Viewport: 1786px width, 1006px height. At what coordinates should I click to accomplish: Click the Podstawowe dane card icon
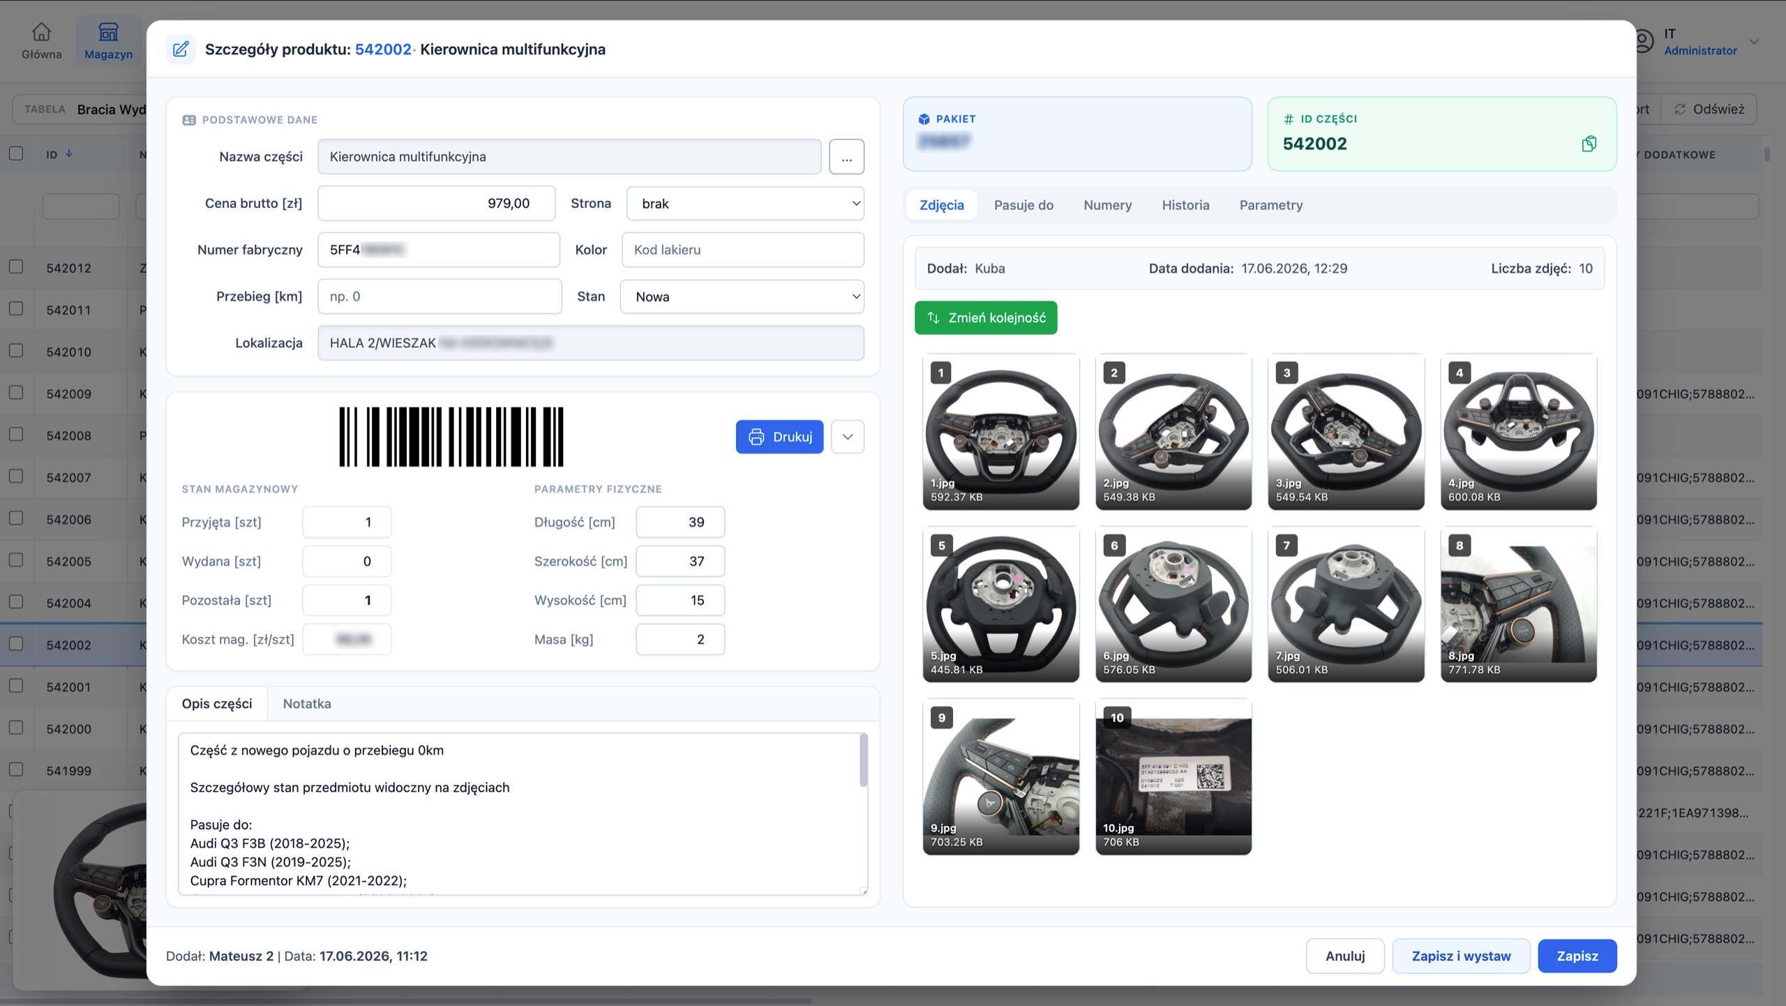188,120
